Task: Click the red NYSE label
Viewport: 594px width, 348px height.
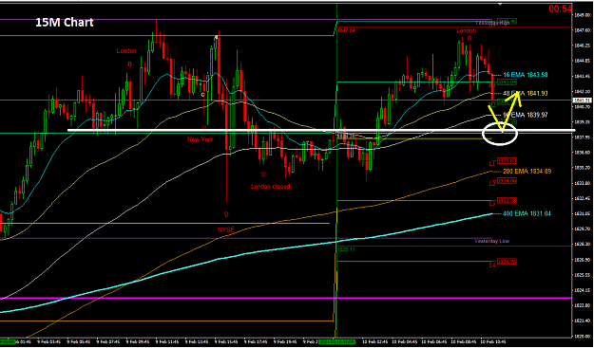Action: coord(226,229)
